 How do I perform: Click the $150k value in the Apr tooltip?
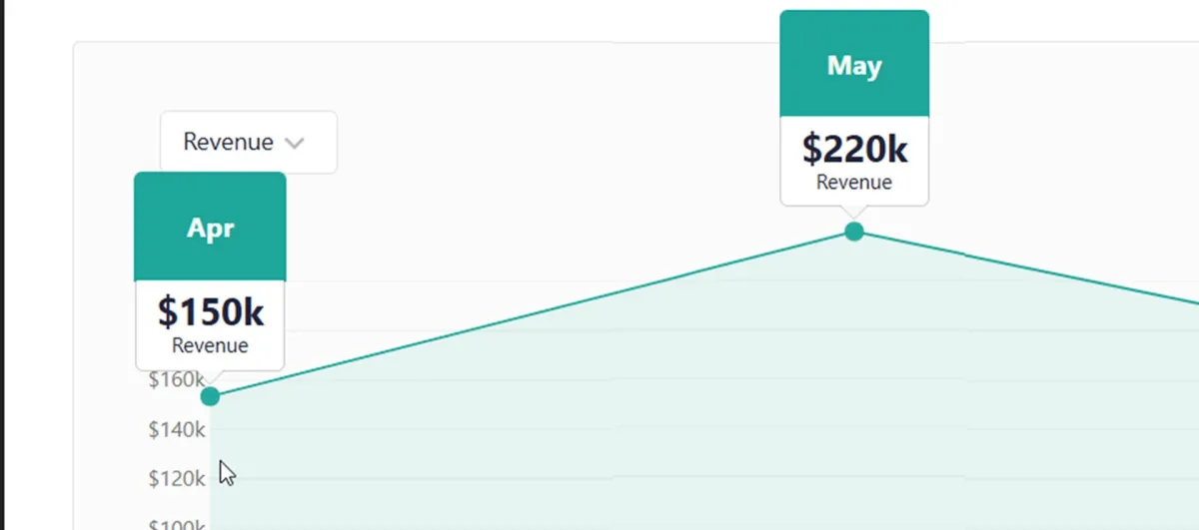pyautogui.click(x=210, y=312)
